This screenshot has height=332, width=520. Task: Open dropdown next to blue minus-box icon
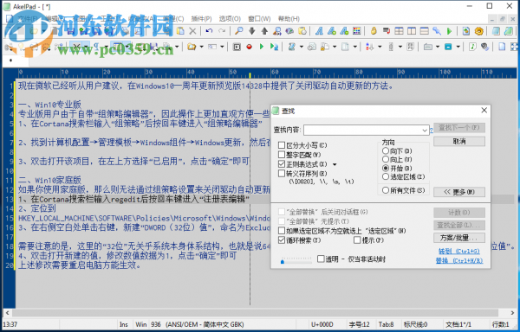pyautogui.click(x=458, y=47)
